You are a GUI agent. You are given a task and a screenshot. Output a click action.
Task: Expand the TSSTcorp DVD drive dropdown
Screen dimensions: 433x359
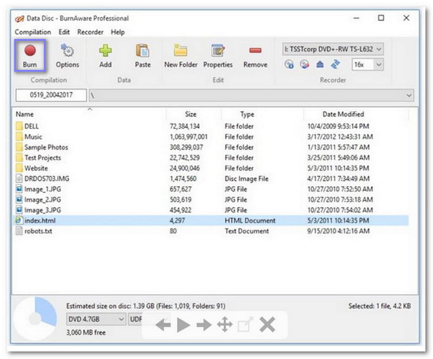click(x=379, y=49)
